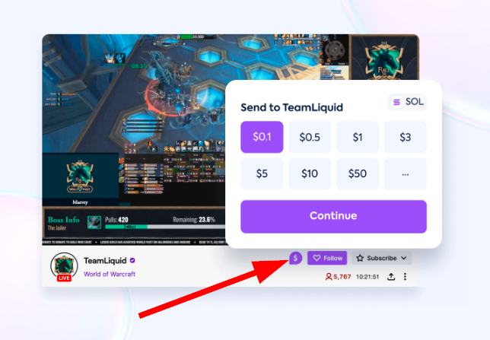490x340 pixels.
Task: Select the $0.1 amount option
Action: point(262,137)
